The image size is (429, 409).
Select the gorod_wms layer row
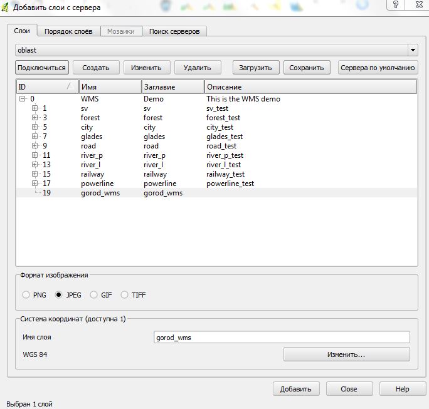[x=100, y=193]
